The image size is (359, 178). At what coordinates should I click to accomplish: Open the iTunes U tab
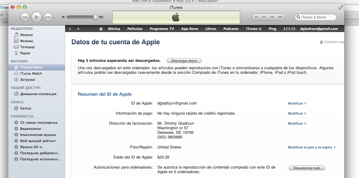tap(254, 29)
